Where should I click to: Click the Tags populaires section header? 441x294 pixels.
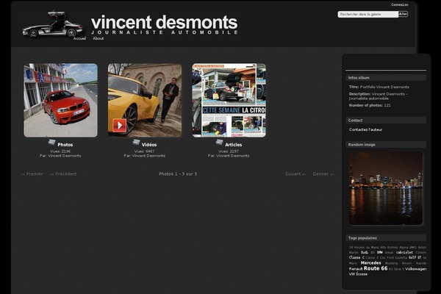(386, 238)
